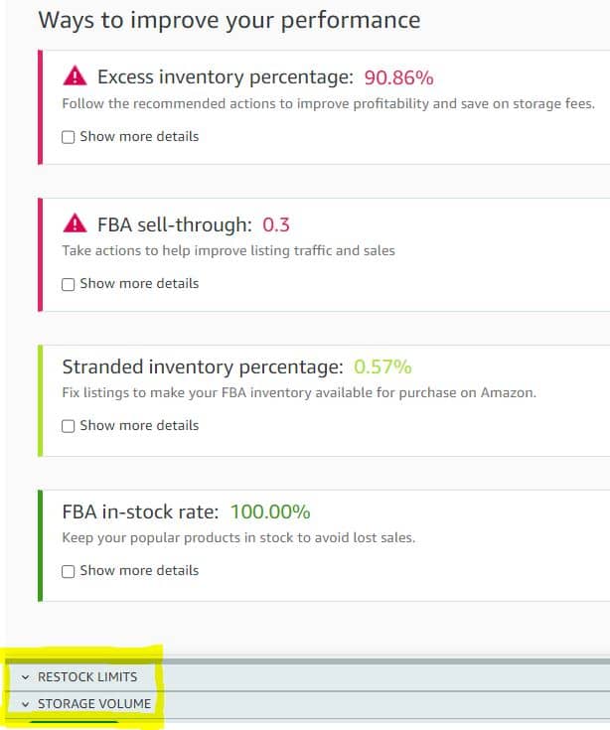Image resolution: width=610 pixels, height=730 pixels.
Task: Click the dark green bar on FBA in-stock card
Action: pos(40,545)
